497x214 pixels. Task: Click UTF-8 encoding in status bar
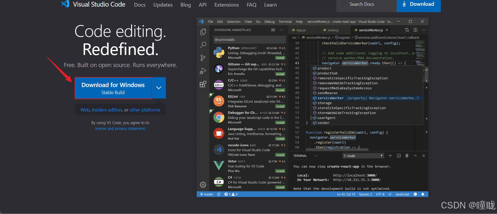tap(380, 194)
